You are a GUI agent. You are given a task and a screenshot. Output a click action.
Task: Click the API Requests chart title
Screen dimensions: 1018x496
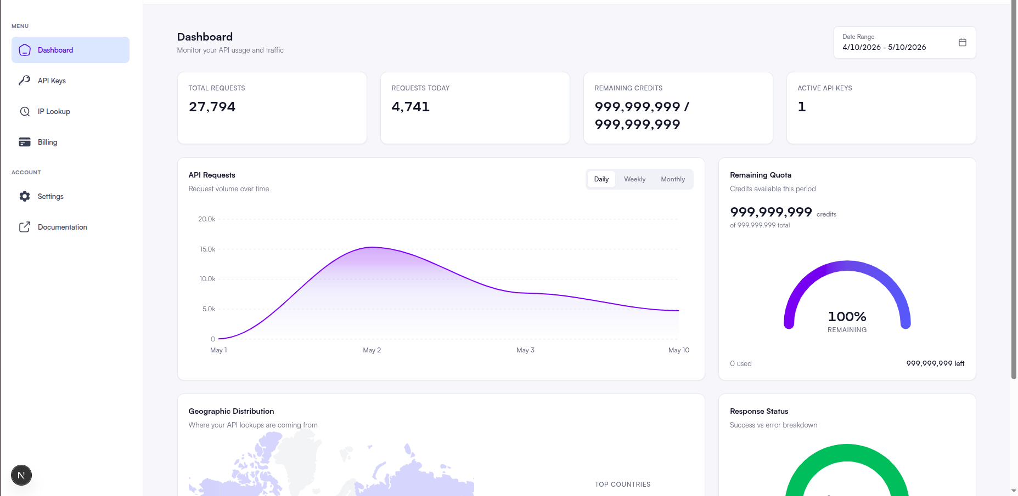(212, 175)
